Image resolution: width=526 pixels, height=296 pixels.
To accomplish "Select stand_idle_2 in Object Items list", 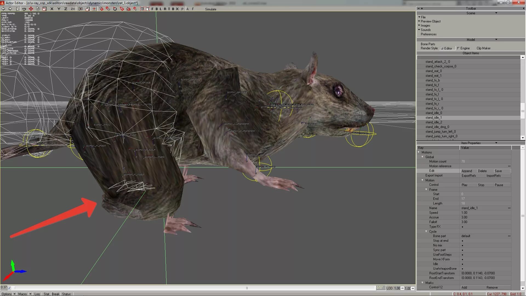I will point(434,122).
